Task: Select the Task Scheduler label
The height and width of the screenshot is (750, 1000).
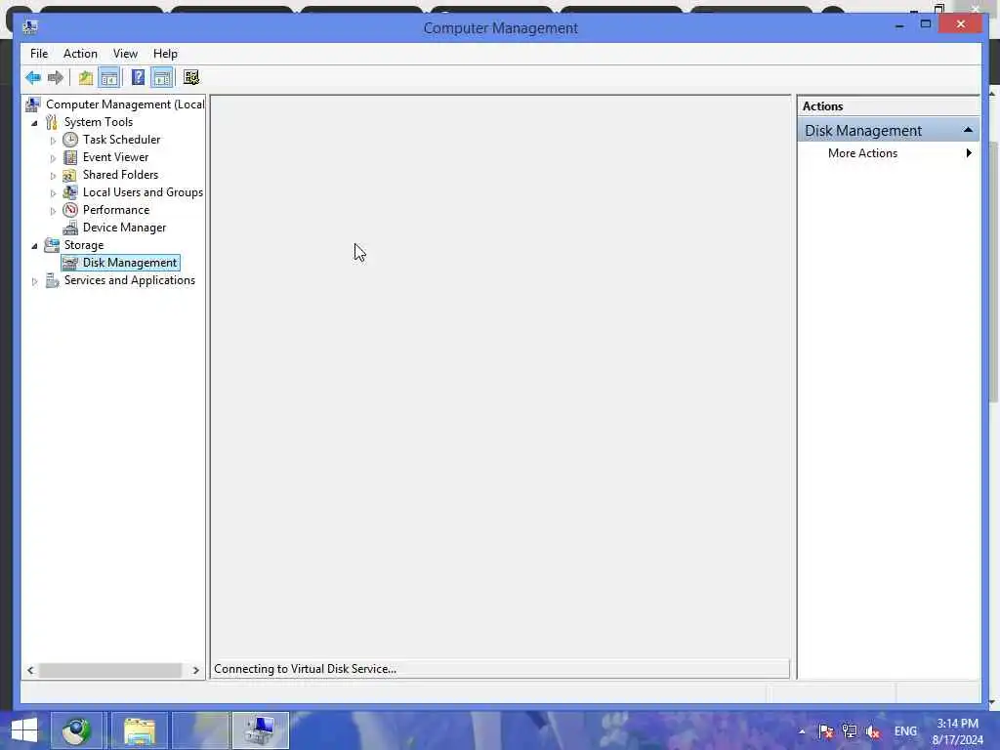Action: click(121, 140)
